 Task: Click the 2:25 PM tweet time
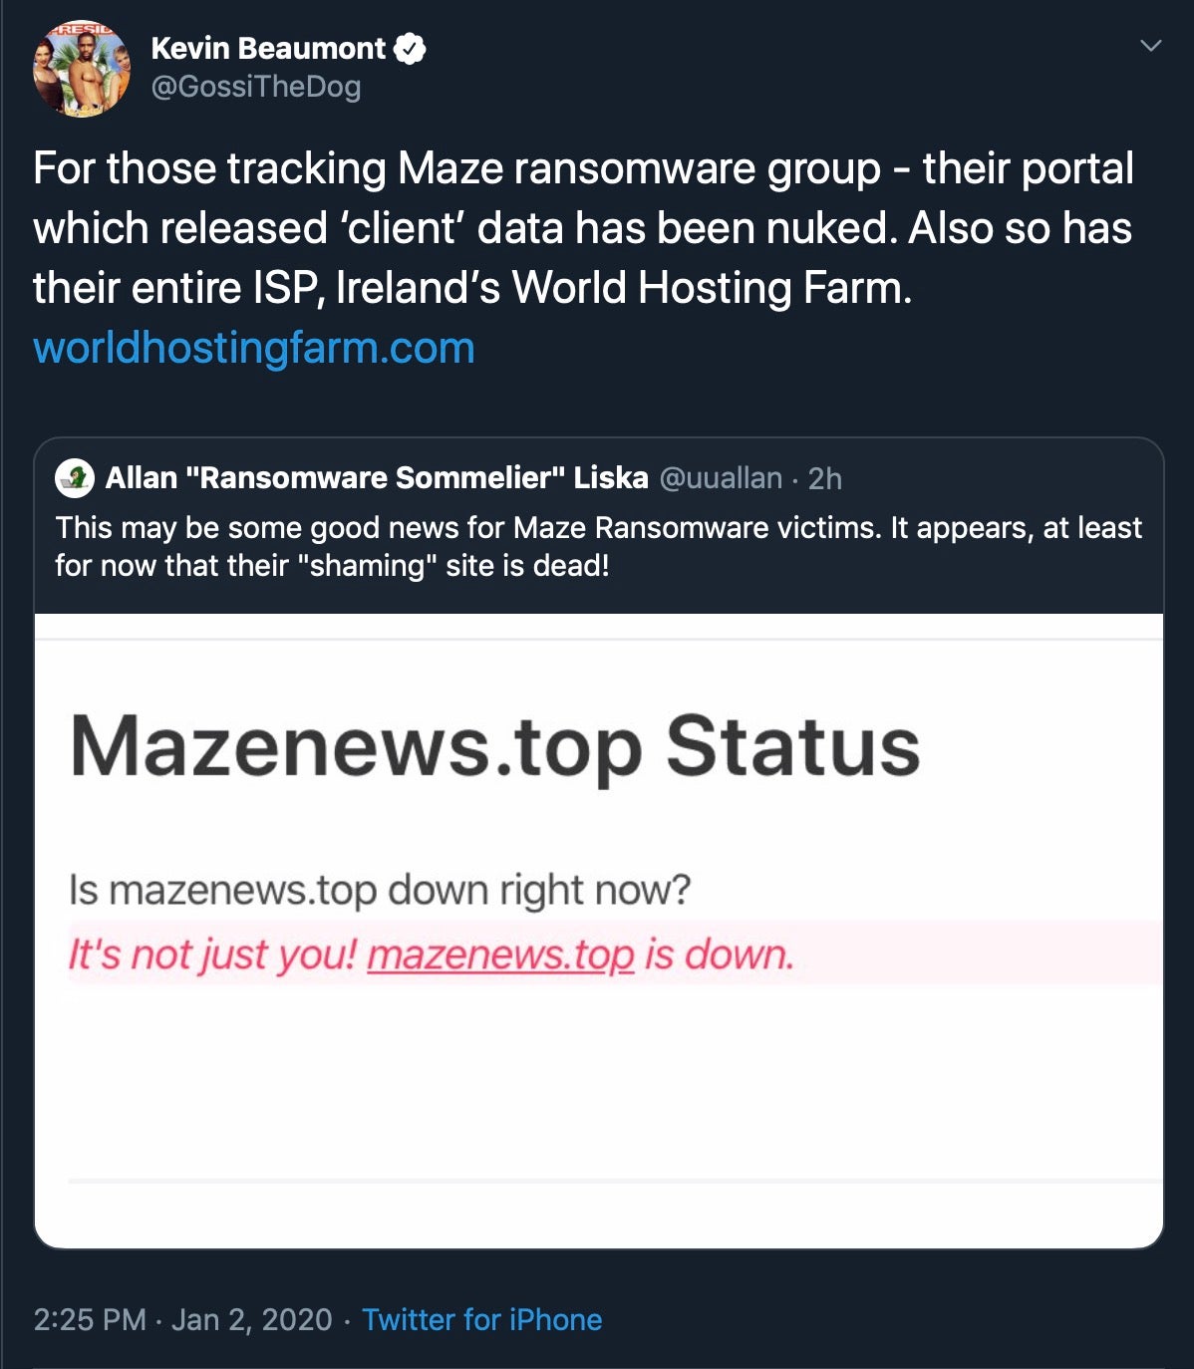click(90, 1319)
